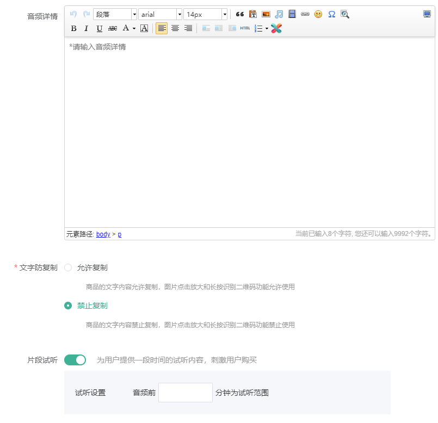
Task: Undo the last edit
Action: [73, 14]
